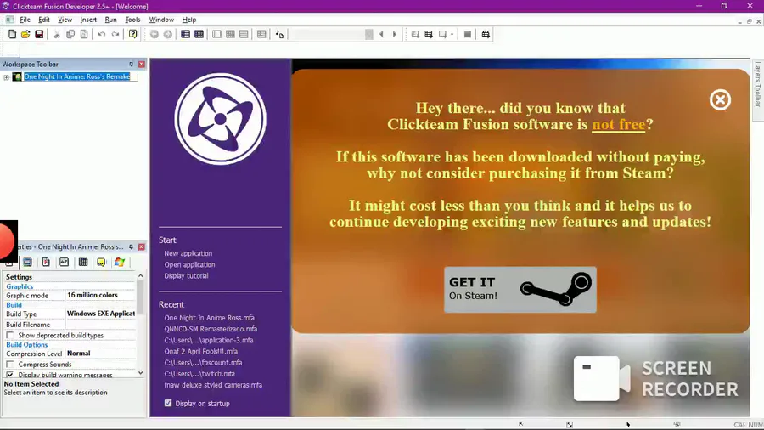Click the Paste toolbar icon
Screen dimensions: 764x430
[84, 34]
